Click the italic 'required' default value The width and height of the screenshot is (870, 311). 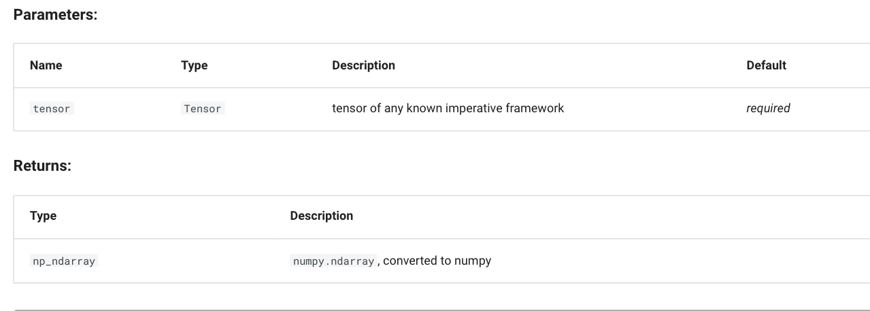pos(768,108)
